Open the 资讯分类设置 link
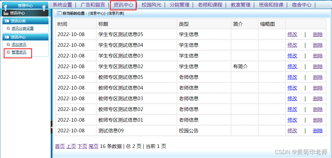Image resolution: width=332 pixels, height=158 pixels. coord(22,28)
